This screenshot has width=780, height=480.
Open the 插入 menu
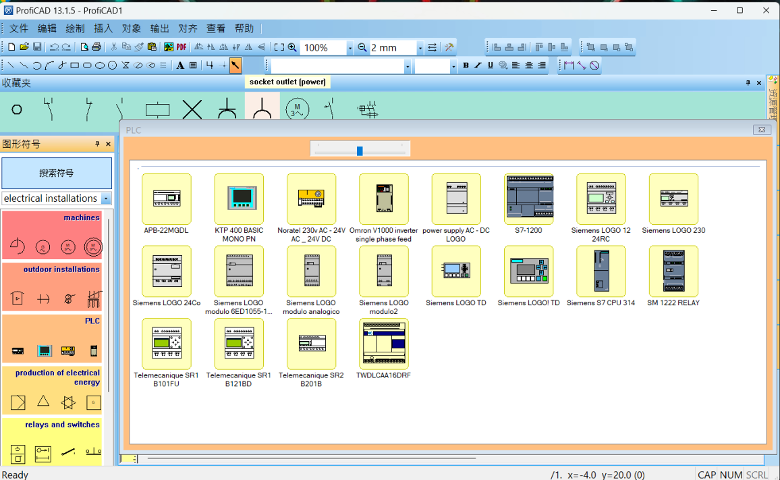pyautogui.click(x=103, y=28)
